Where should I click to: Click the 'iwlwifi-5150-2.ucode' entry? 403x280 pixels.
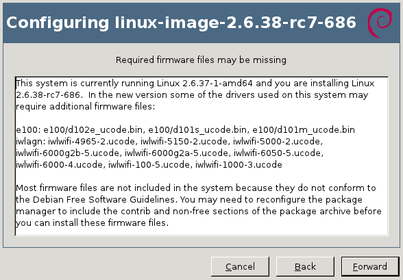(184, 142)
